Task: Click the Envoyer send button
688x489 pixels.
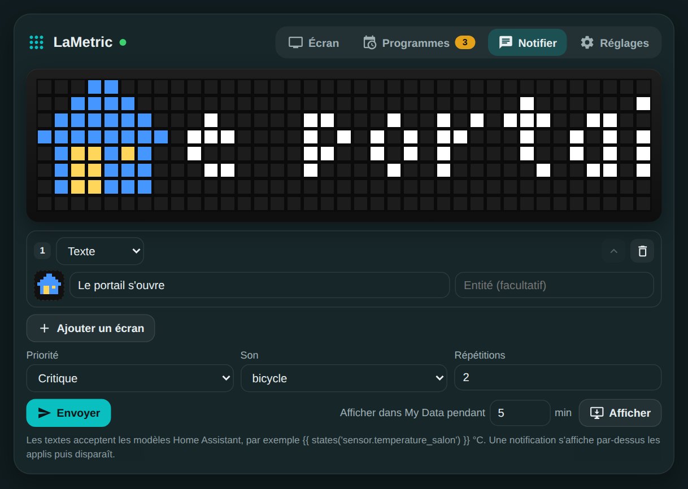Action: coord(69,413)
